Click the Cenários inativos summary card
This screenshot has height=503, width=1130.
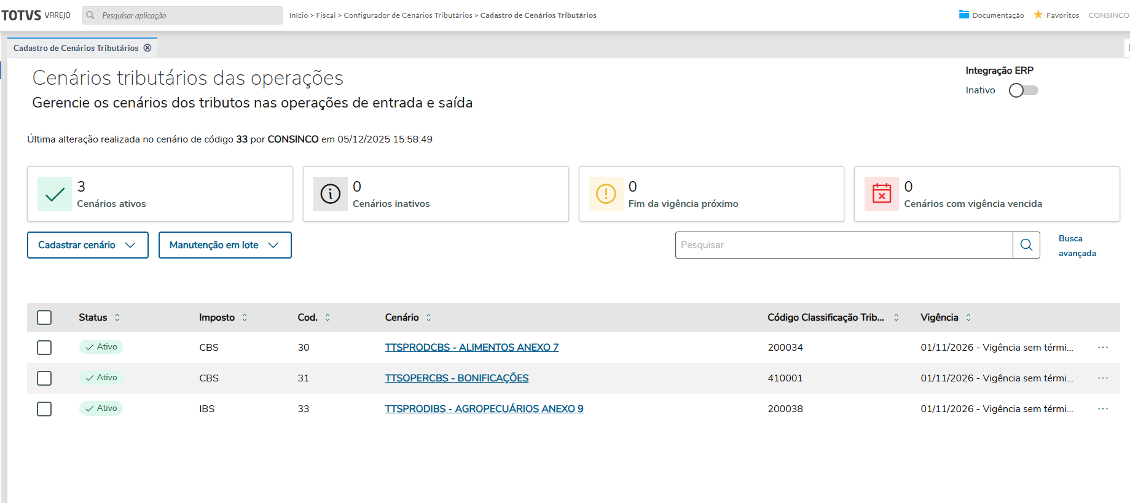[436, 194]
